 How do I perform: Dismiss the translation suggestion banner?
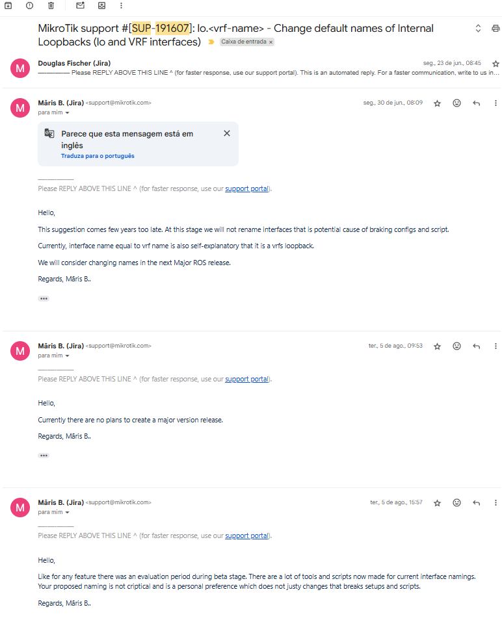pyautogui.click(x=226, y=133)
